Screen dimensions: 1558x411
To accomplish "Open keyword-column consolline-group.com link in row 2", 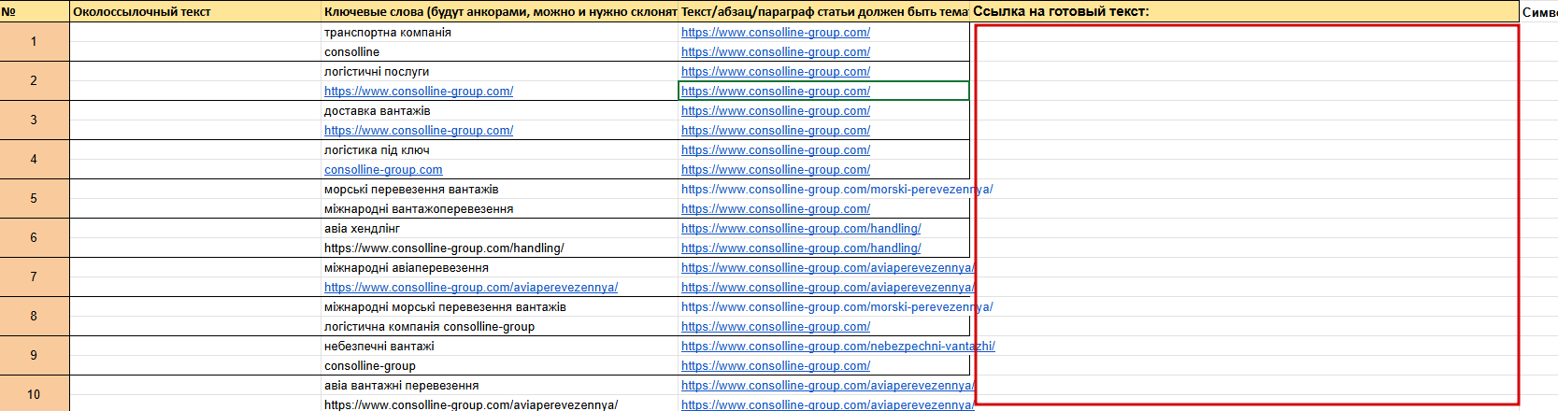I will click(419, 92).
